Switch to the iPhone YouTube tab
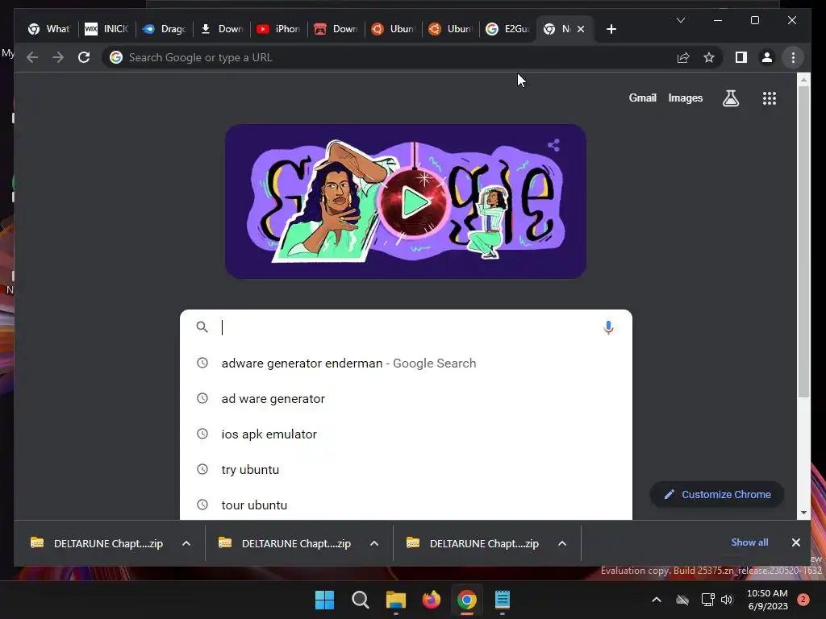 pos(278,29)
